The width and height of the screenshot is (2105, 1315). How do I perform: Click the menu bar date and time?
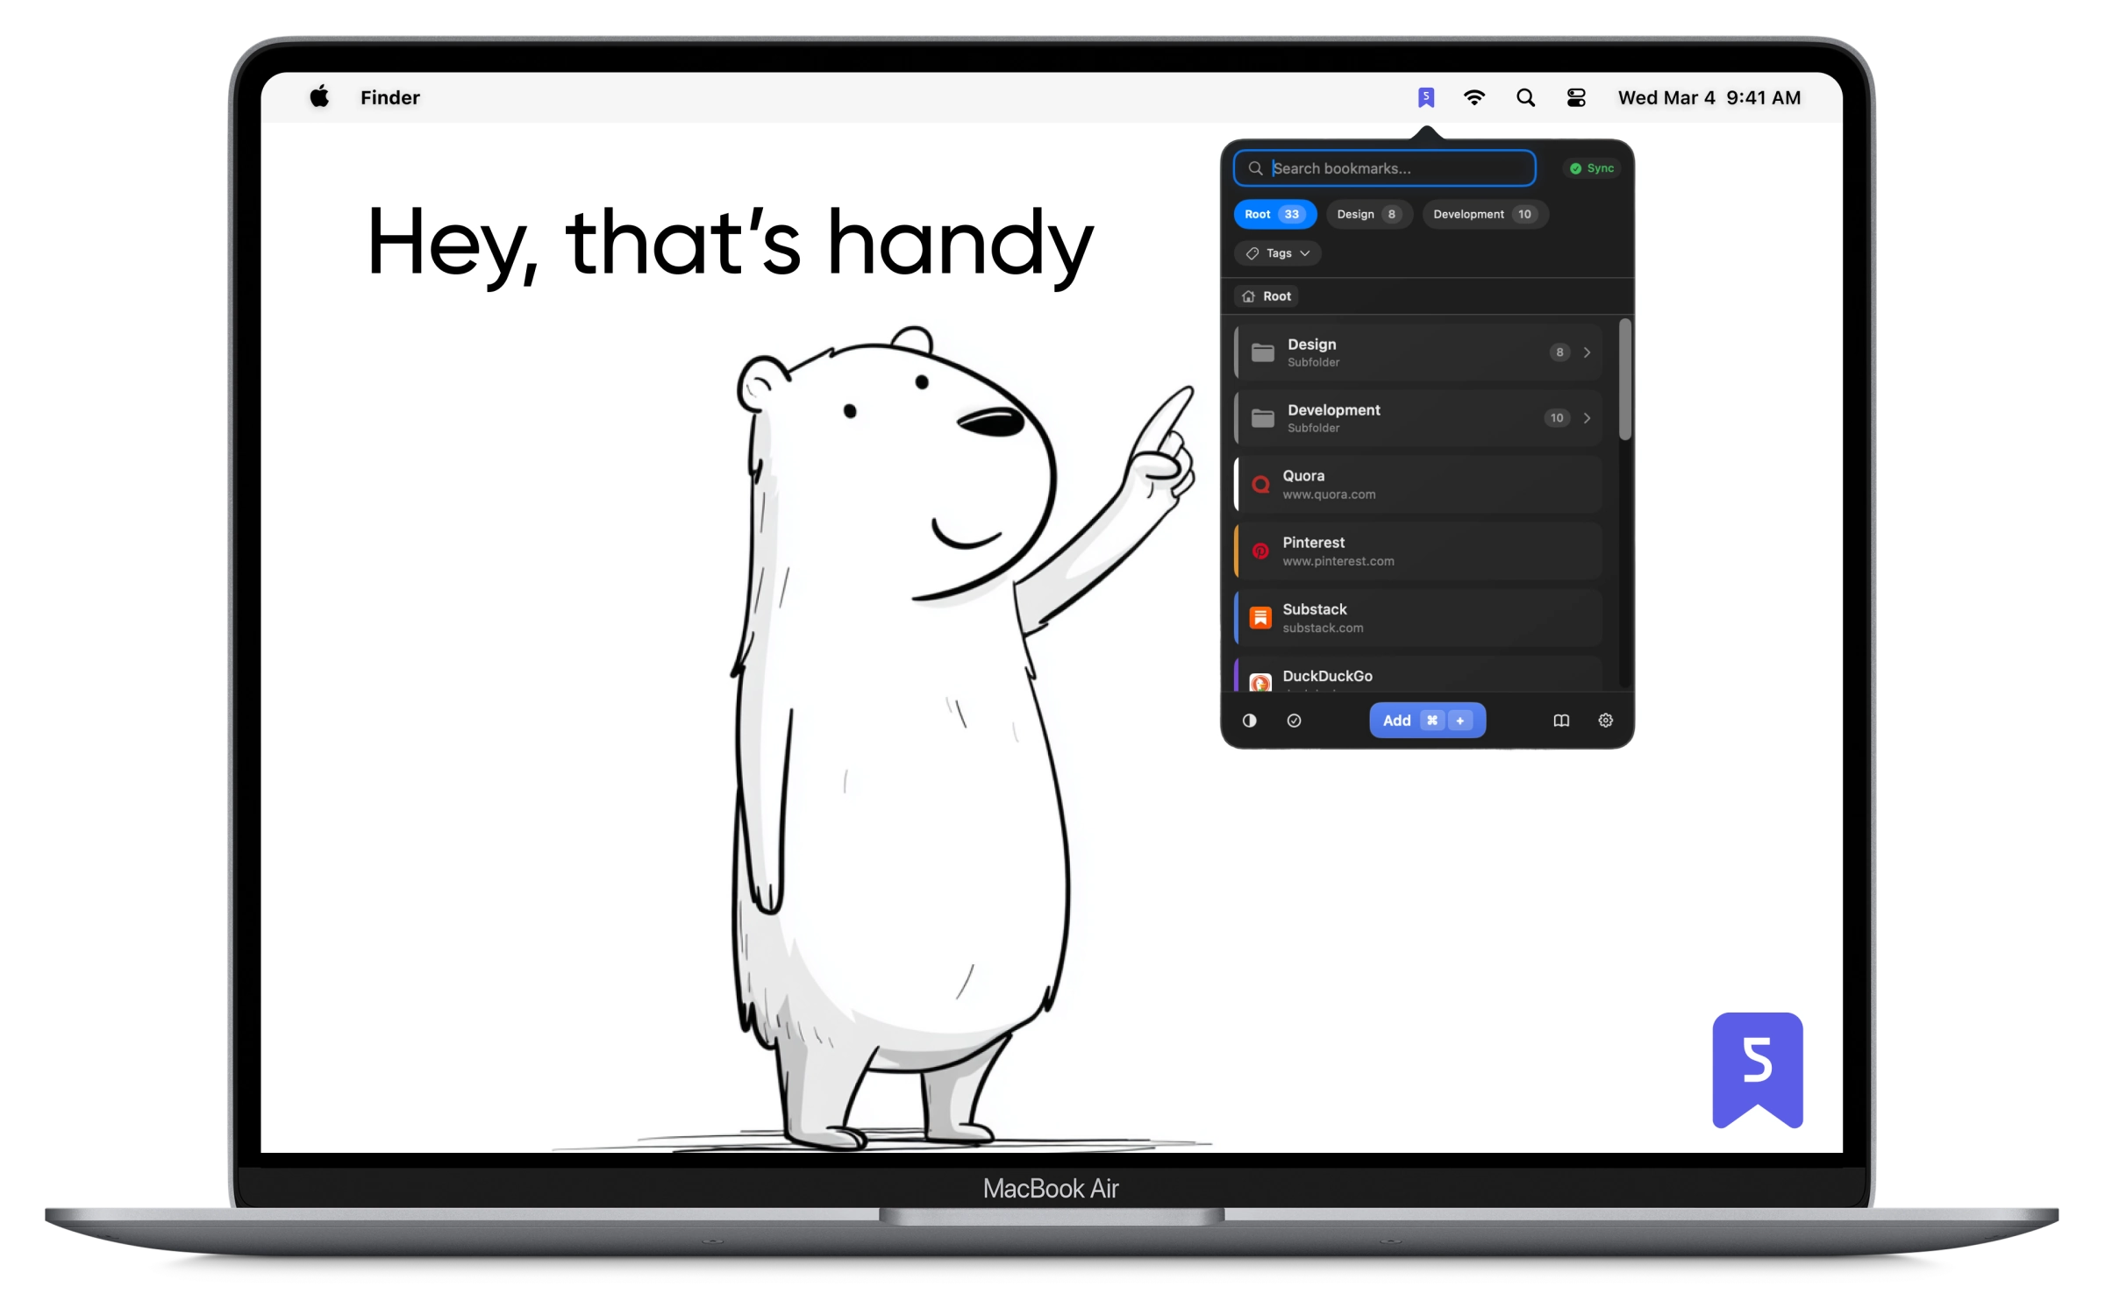point(1709,97)
